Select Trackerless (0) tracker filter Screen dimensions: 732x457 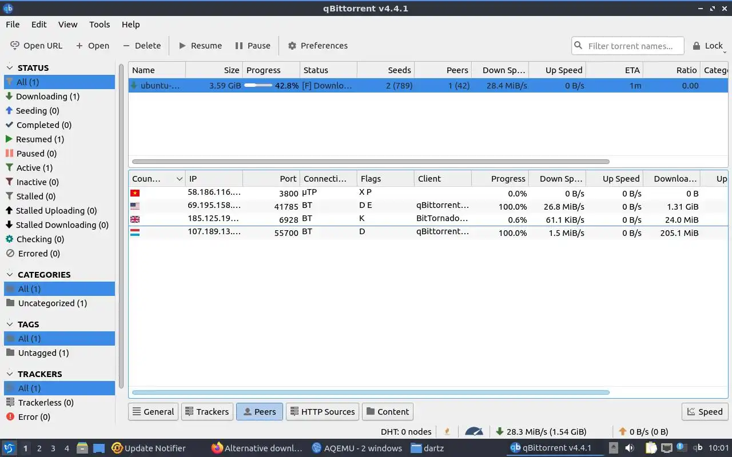pos(59,403)
